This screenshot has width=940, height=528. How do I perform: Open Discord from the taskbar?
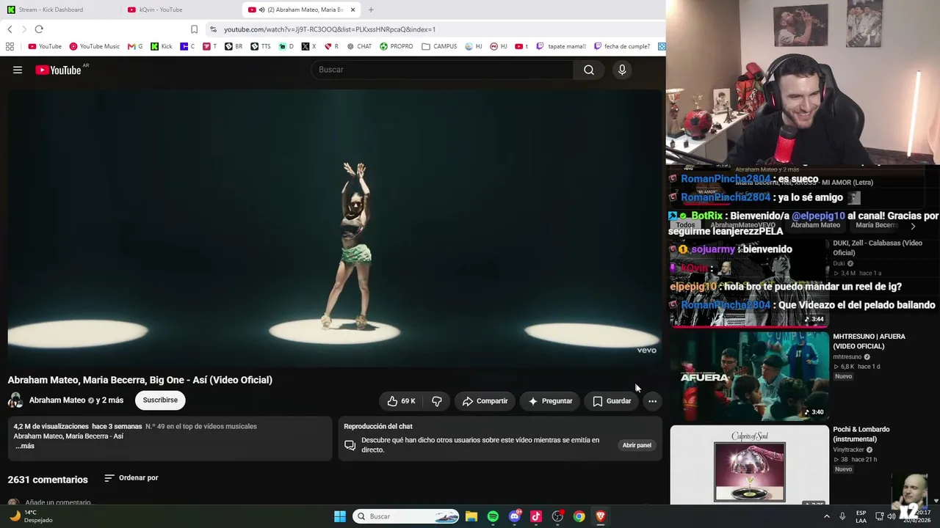[515, 516]
